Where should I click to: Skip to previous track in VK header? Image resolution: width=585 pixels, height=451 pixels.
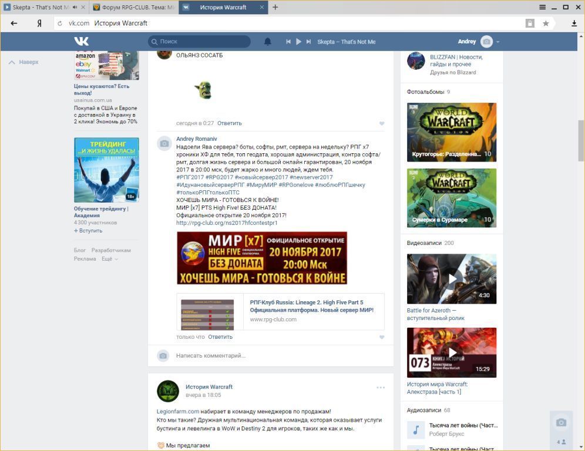pos(288,42)
